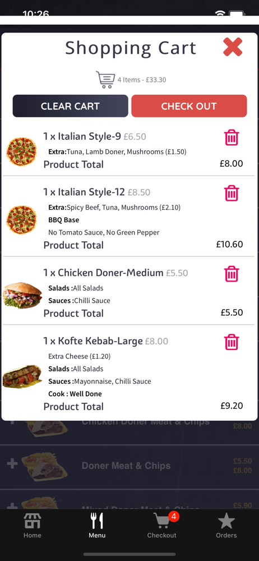Open the Orders star tab

tap(226, 525)
